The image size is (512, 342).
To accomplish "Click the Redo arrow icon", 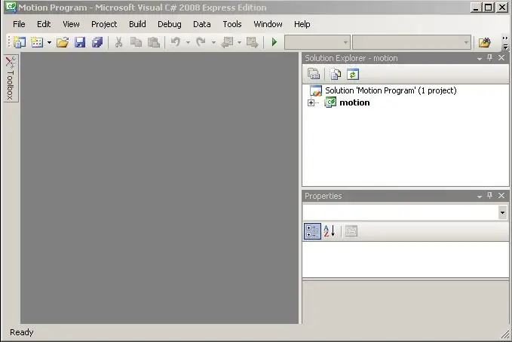I will click(x=201, y=42).
